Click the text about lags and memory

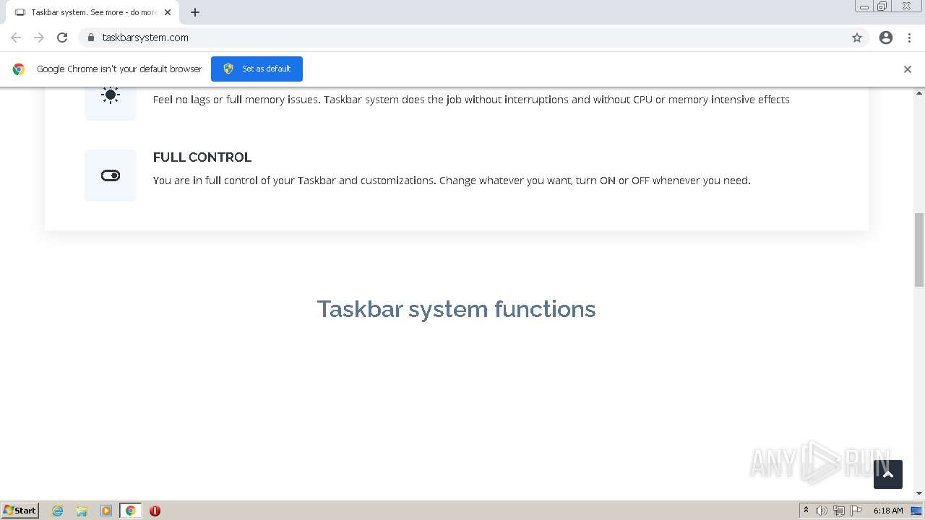click(471, 100)
